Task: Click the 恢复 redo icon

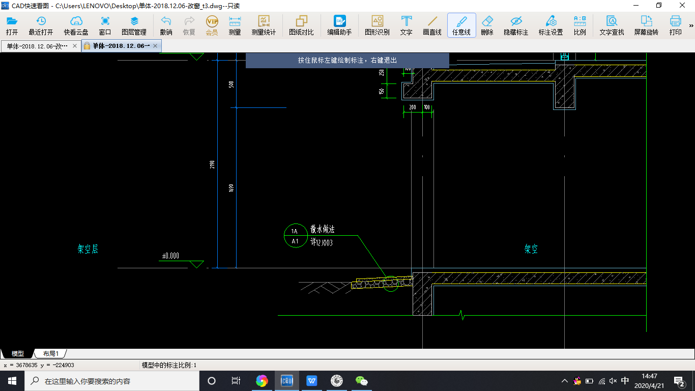Action: pyautogui.click(x=189, y=25)
